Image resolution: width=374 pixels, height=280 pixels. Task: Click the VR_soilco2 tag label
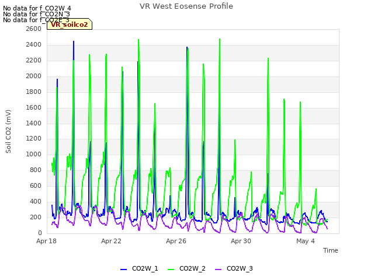point(70,24)
